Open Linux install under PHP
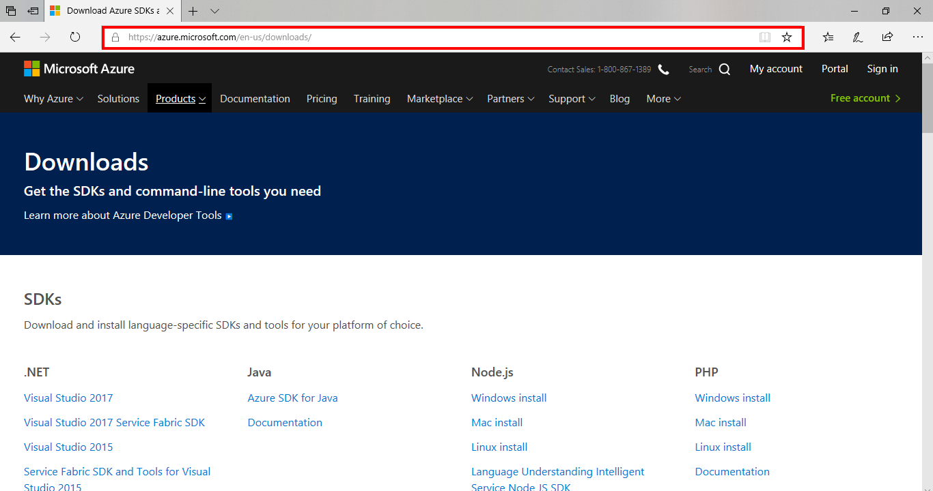This screenshot has width=933, height=491. tap(723, 447)
